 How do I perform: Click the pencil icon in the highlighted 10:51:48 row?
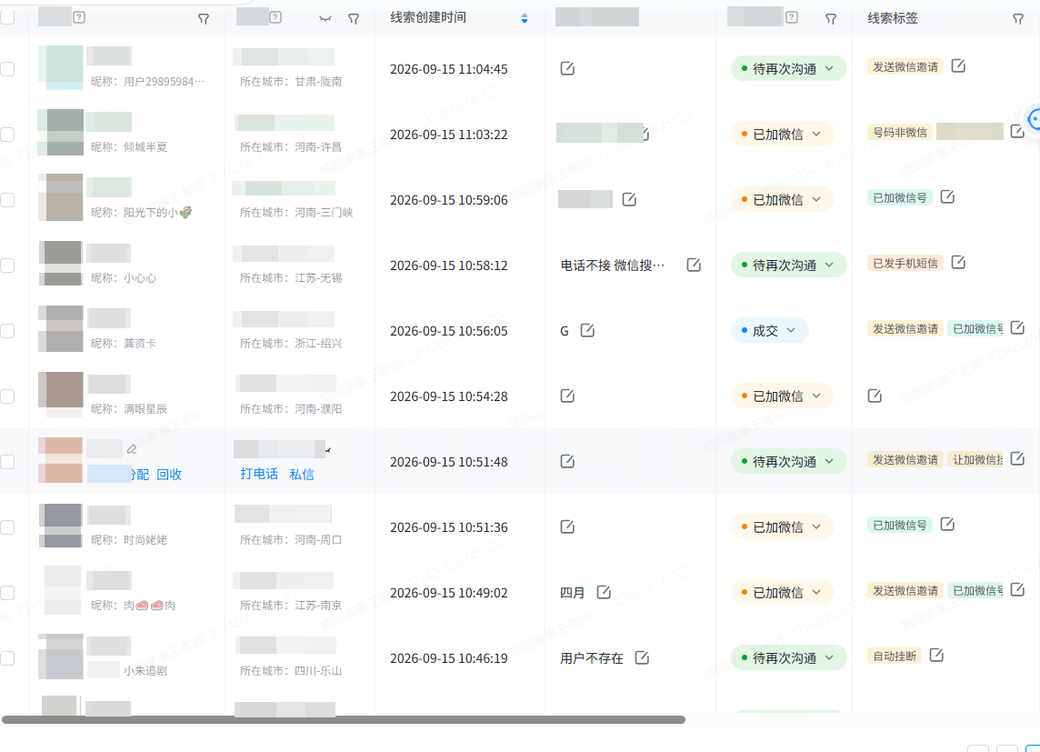[x=132, y=449]
